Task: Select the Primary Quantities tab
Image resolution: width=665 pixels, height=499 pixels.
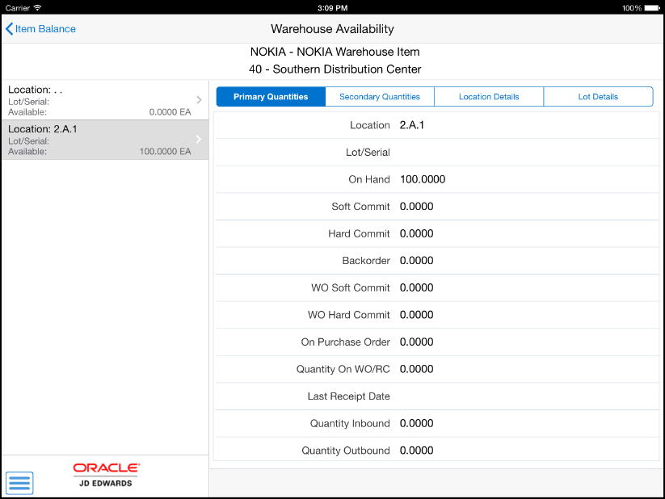Action: click(271, 97)
